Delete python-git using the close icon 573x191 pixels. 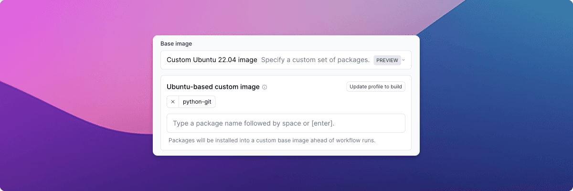point(173,102)
